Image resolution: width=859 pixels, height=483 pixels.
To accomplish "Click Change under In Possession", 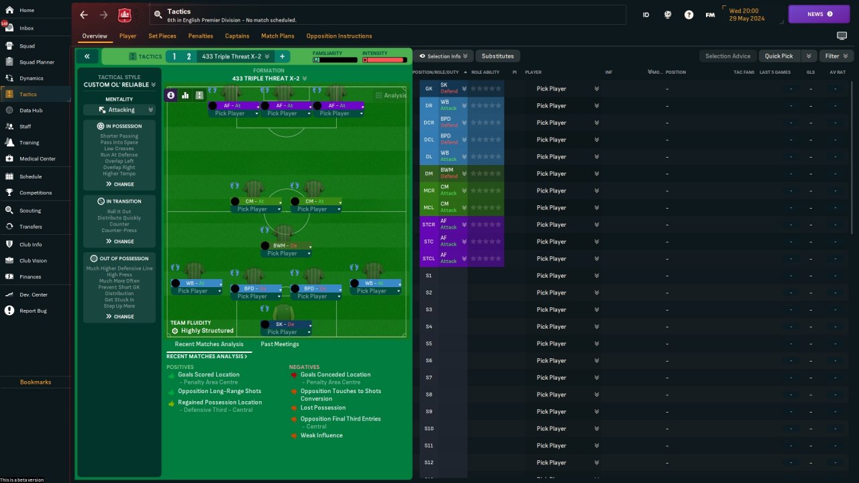I will coord(119,184).
